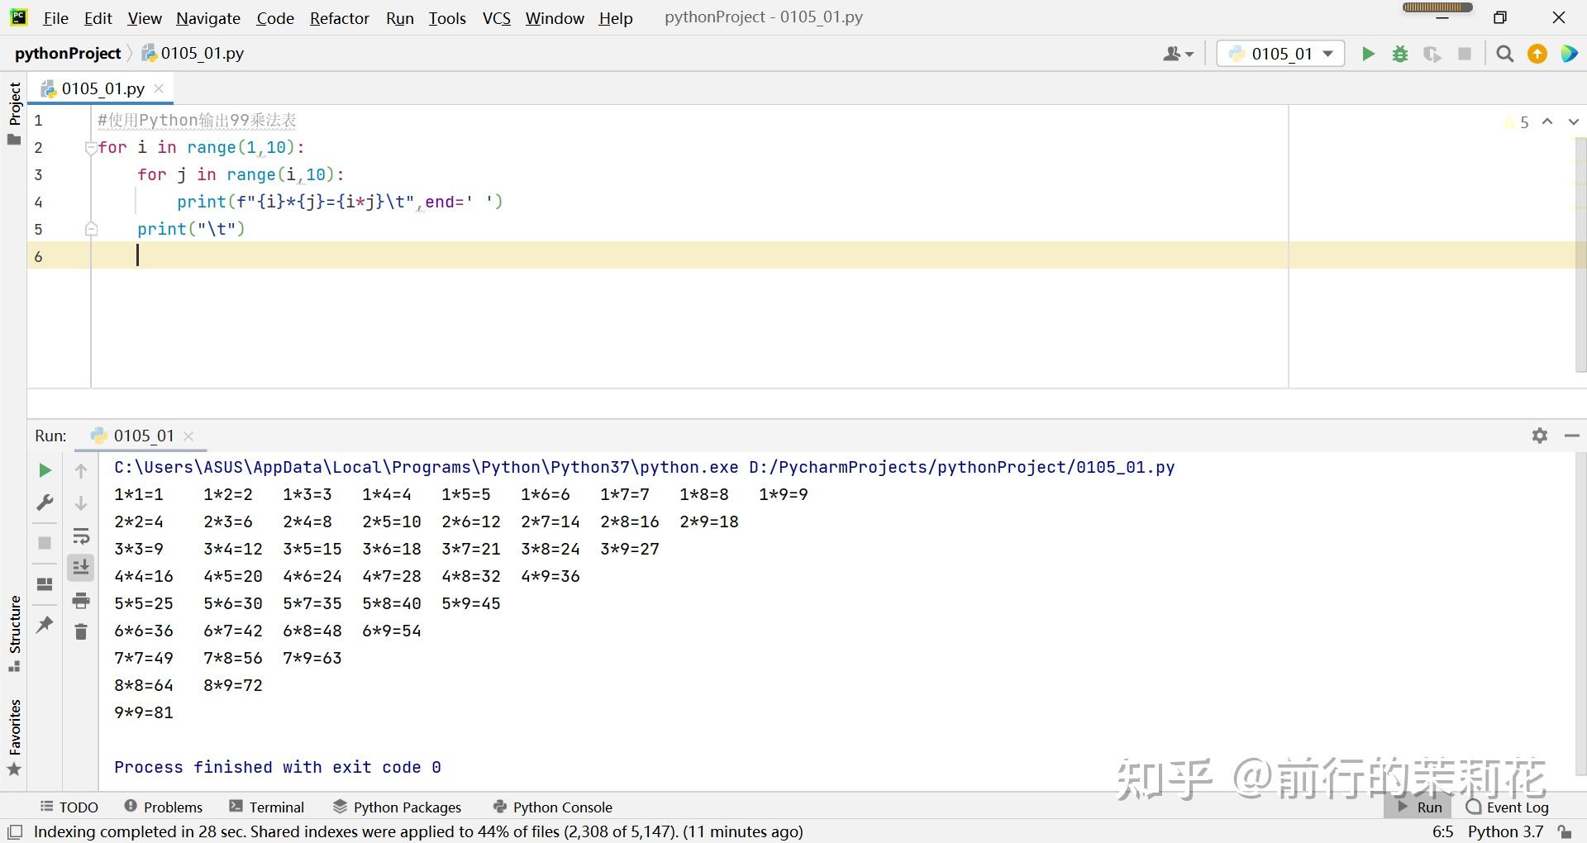Open the Help menu
1587x843 pixels.
pyautogui.click(x=616, y=17)
